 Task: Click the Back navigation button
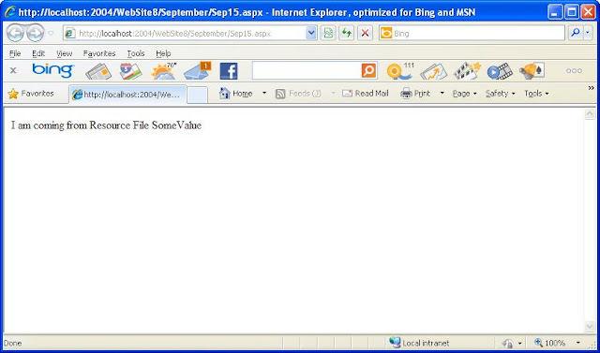tap(15, 33)
